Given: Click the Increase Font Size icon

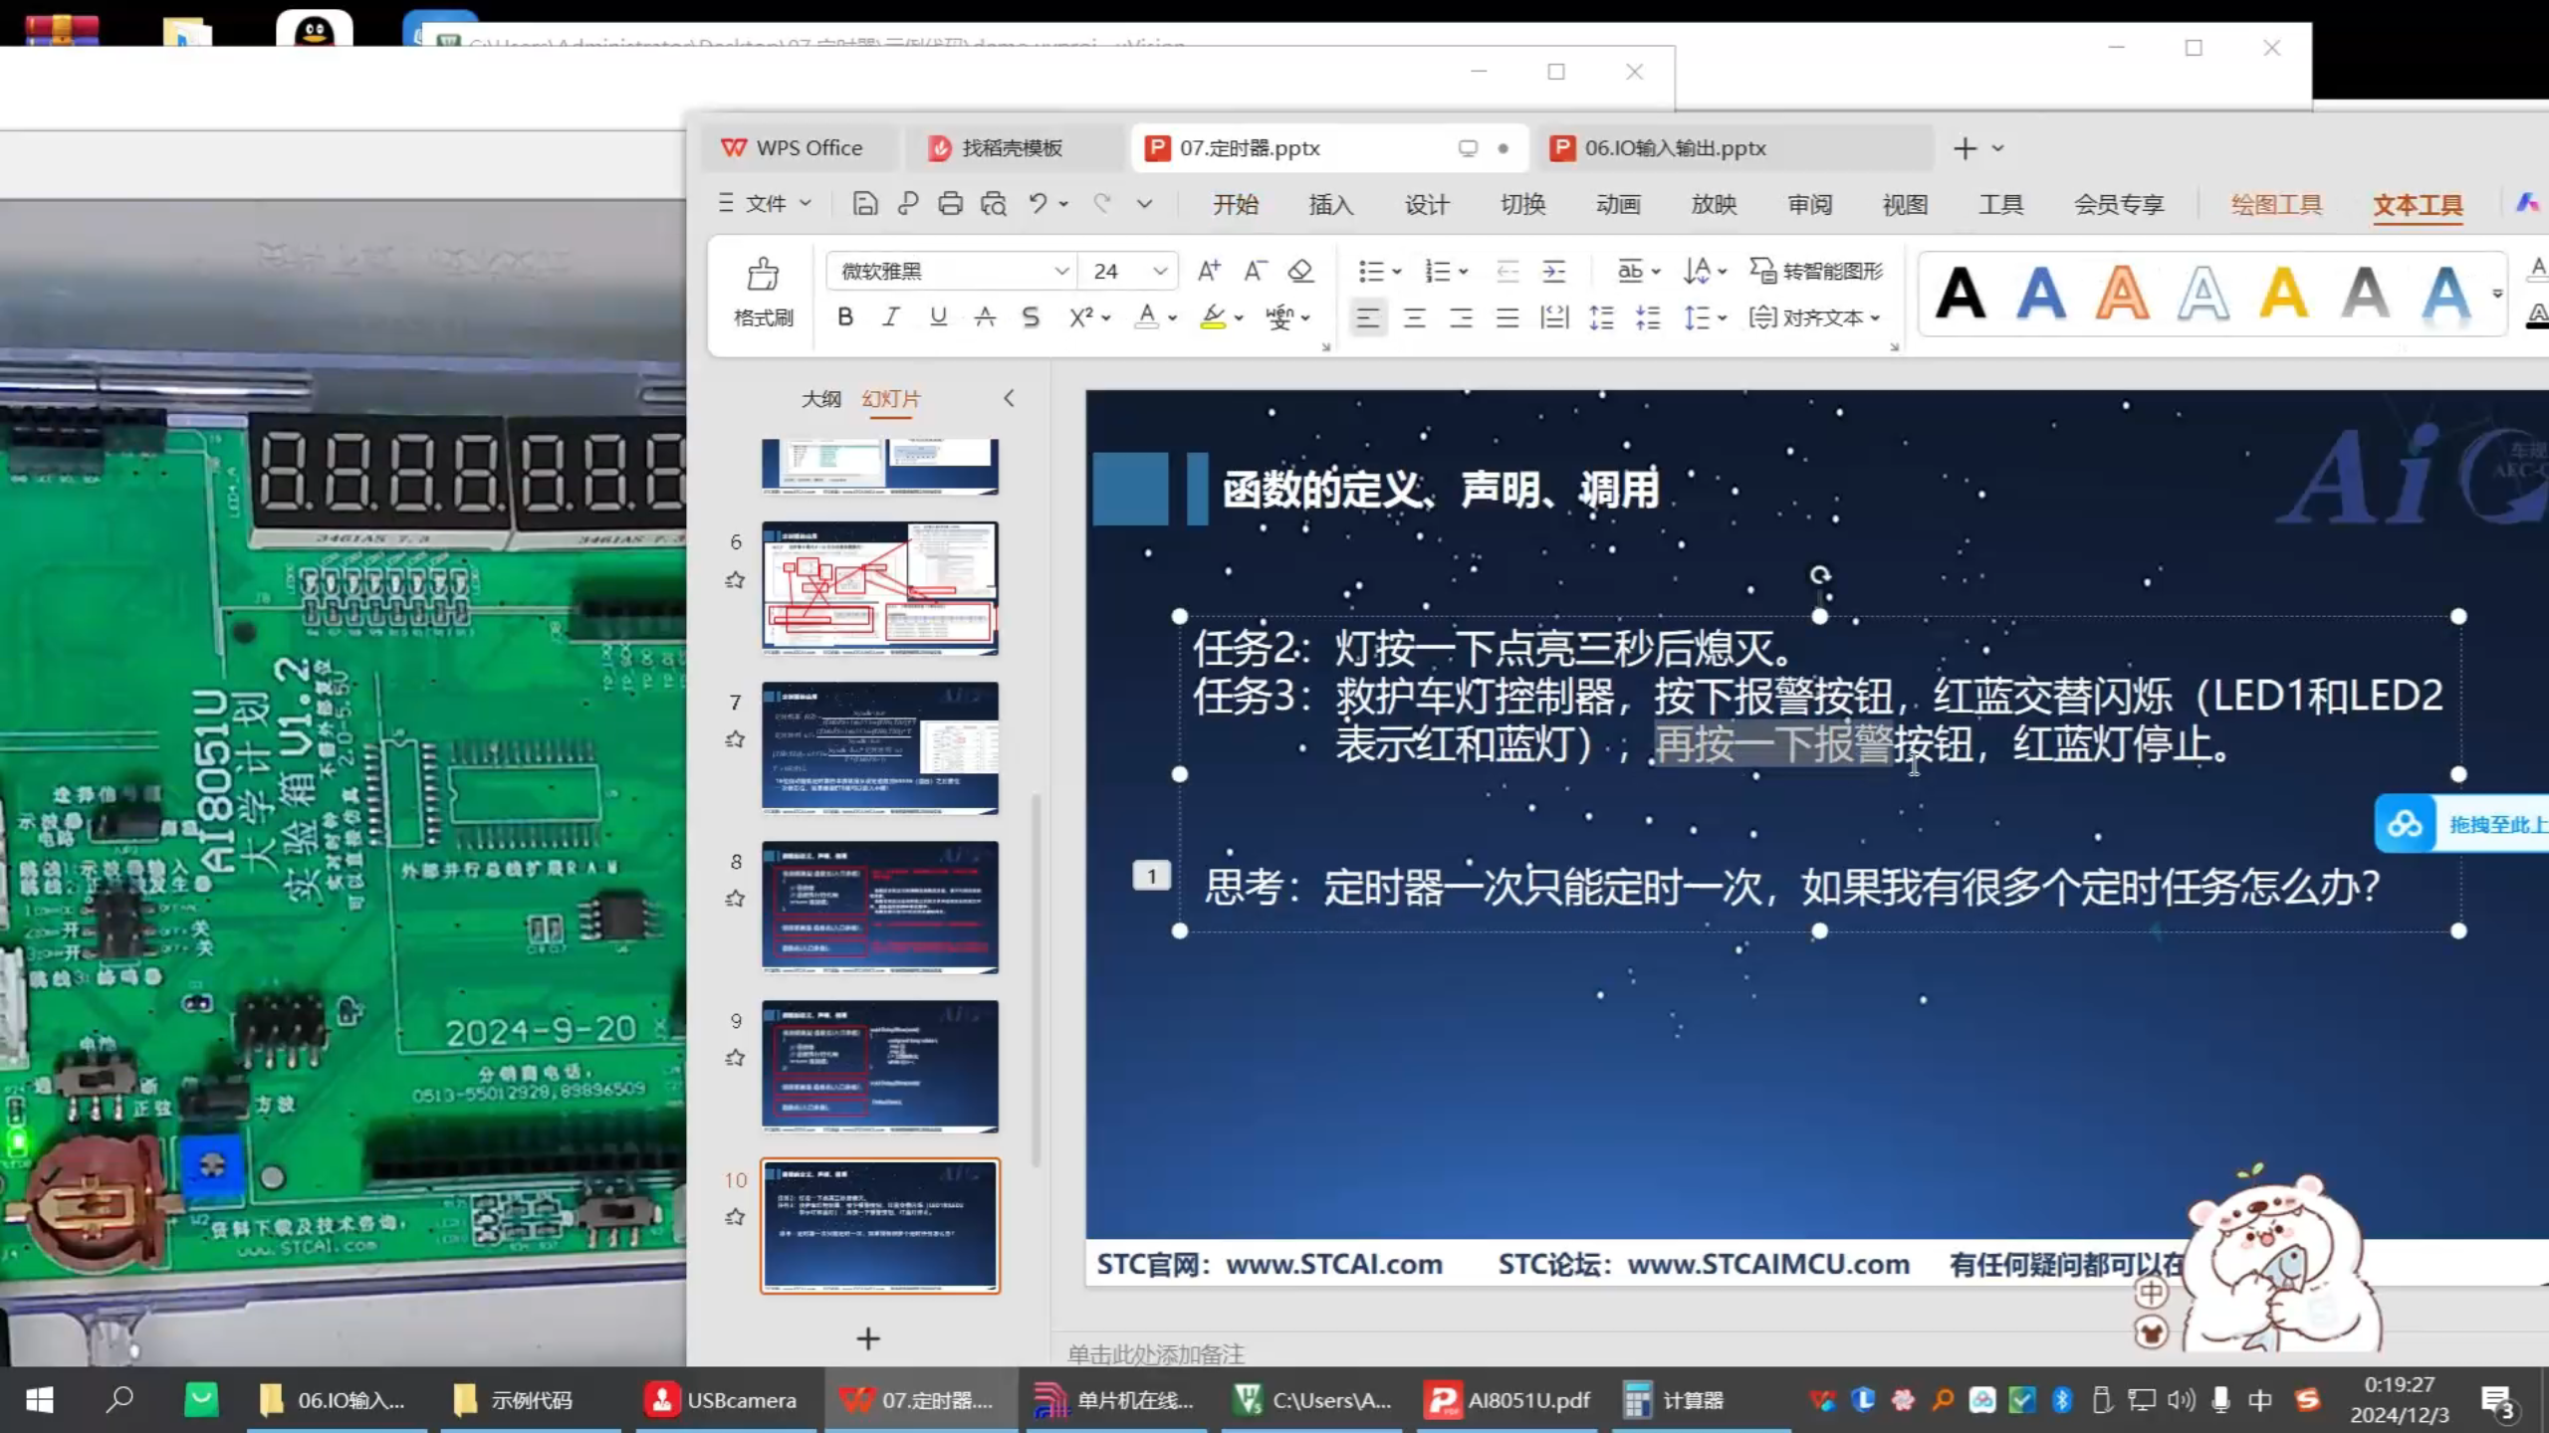Looking at the screenshot, I should pyautogui.click(x=1208, y=270).
